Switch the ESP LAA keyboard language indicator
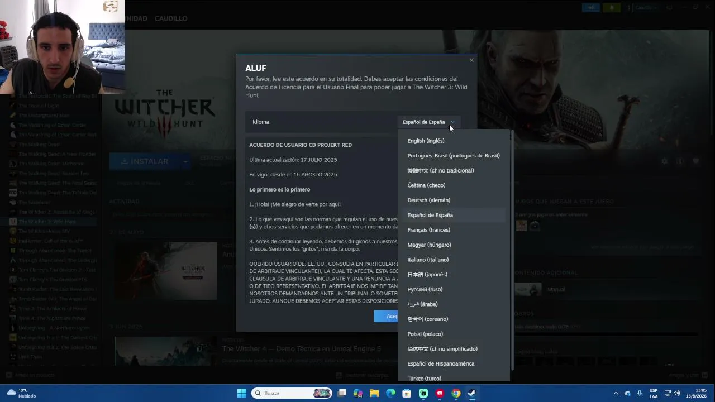 [654, 393]
